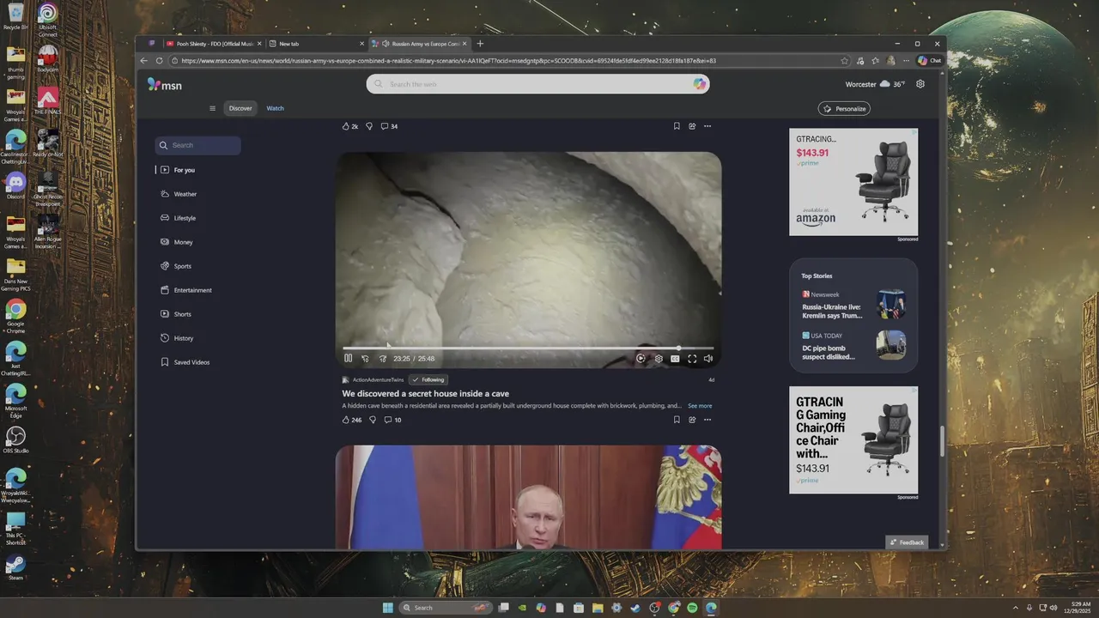Open the Discord desktop shortcut
Image resolution: width=1099 pixels, height=618 pixels.
(x=15, y=185)
